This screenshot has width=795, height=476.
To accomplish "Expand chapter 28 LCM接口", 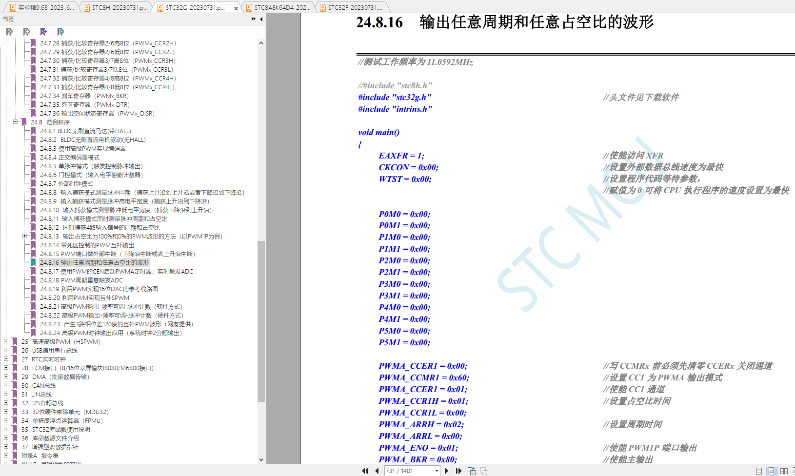I will pos(6,367).
